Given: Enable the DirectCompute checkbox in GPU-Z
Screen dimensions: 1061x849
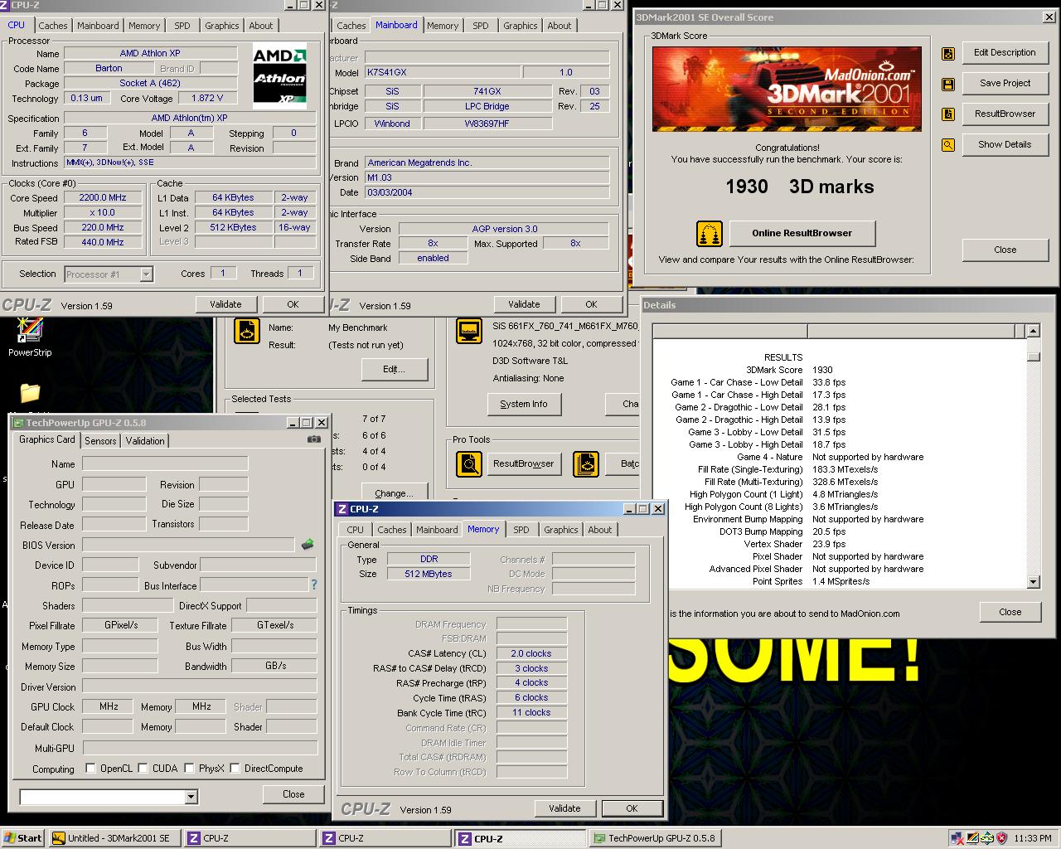Looking at the screenshot, I should 235,769.
